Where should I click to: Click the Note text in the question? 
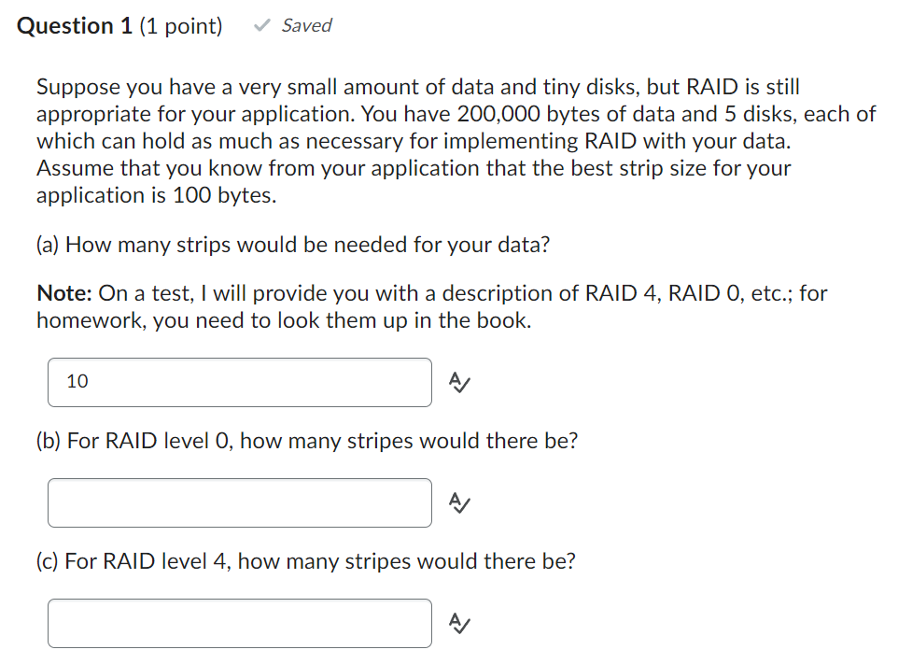63,292
